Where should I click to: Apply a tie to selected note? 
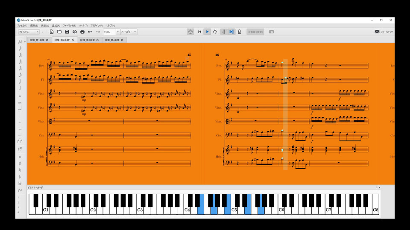click(20, 141)
